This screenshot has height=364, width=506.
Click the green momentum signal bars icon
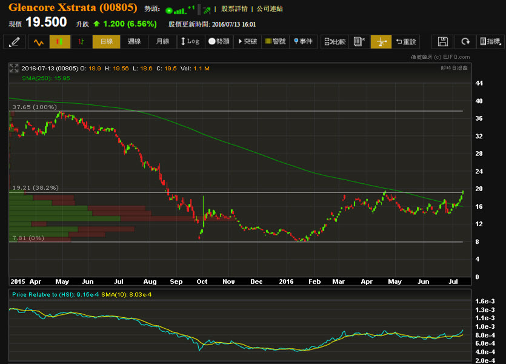180,10
